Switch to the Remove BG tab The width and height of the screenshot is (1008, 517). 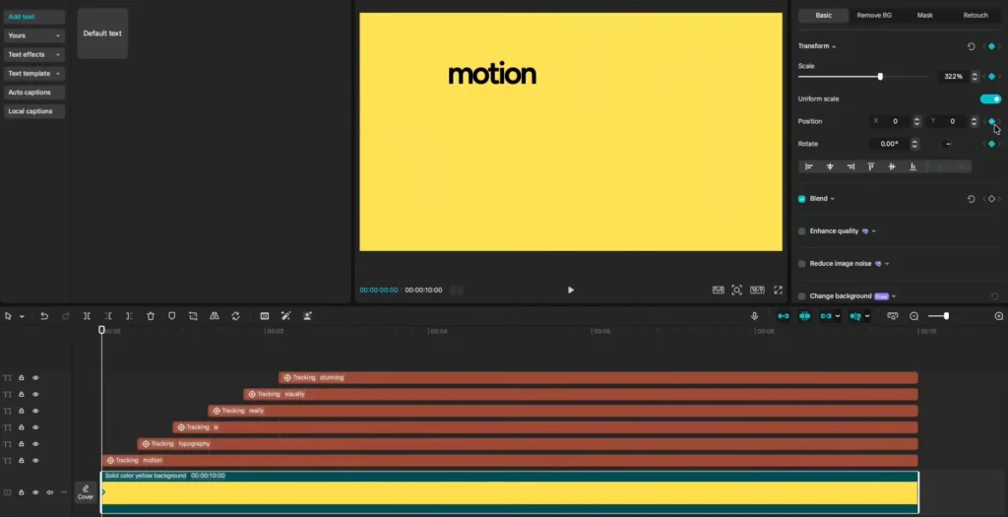pyautogui.click(x=874, y=16)
